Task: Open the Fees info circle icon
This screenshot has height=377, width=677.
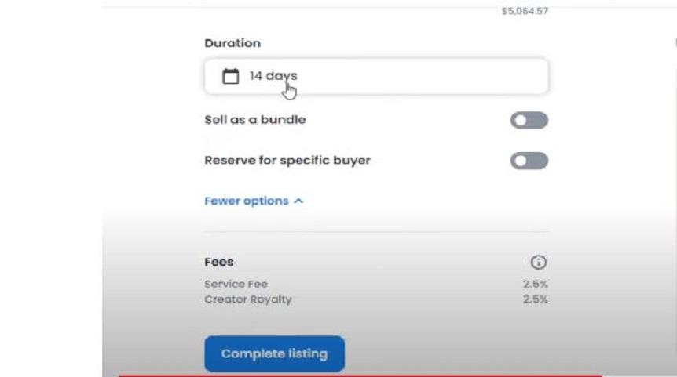Action: click(x=539, y=262)
